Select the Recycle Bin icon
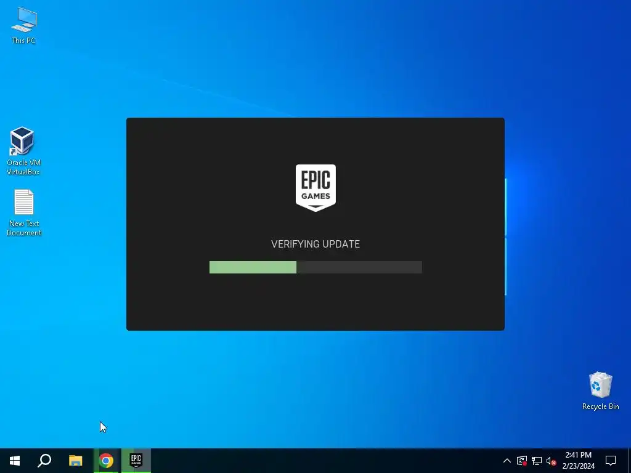 click(x=600, y=390)
